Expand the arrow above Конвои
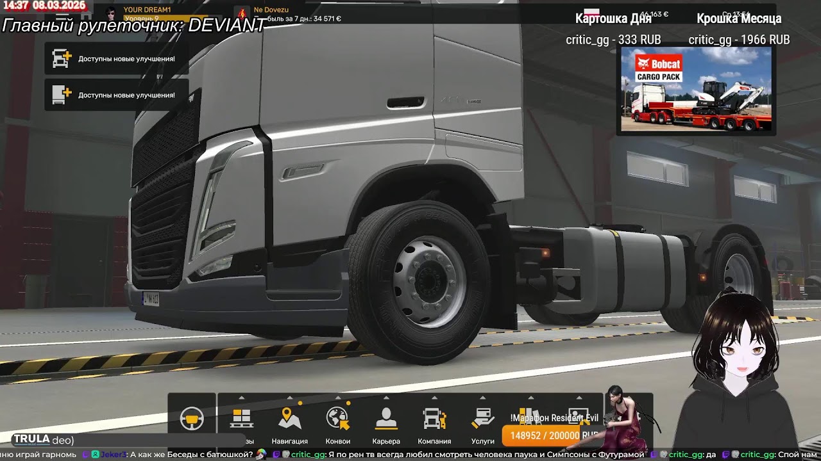This screenshot has height=461, width=821. (338, 398)
